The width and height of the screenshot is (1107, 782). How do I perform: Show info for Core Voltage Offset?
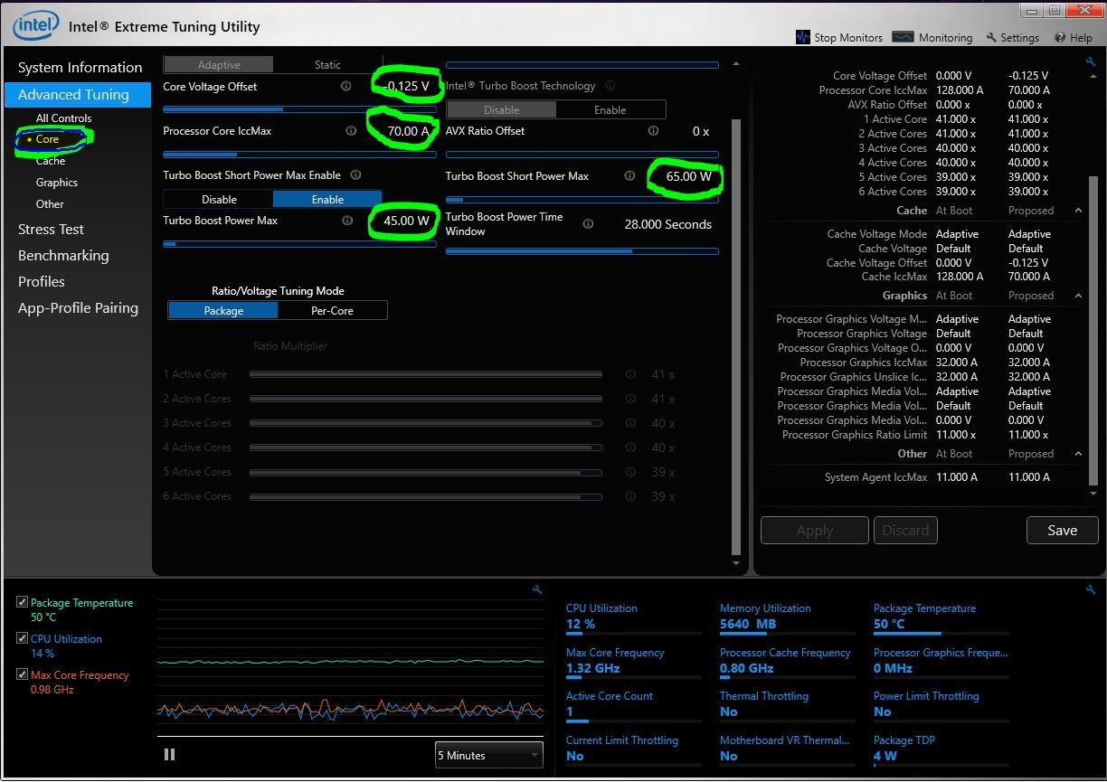click(345, 86)
